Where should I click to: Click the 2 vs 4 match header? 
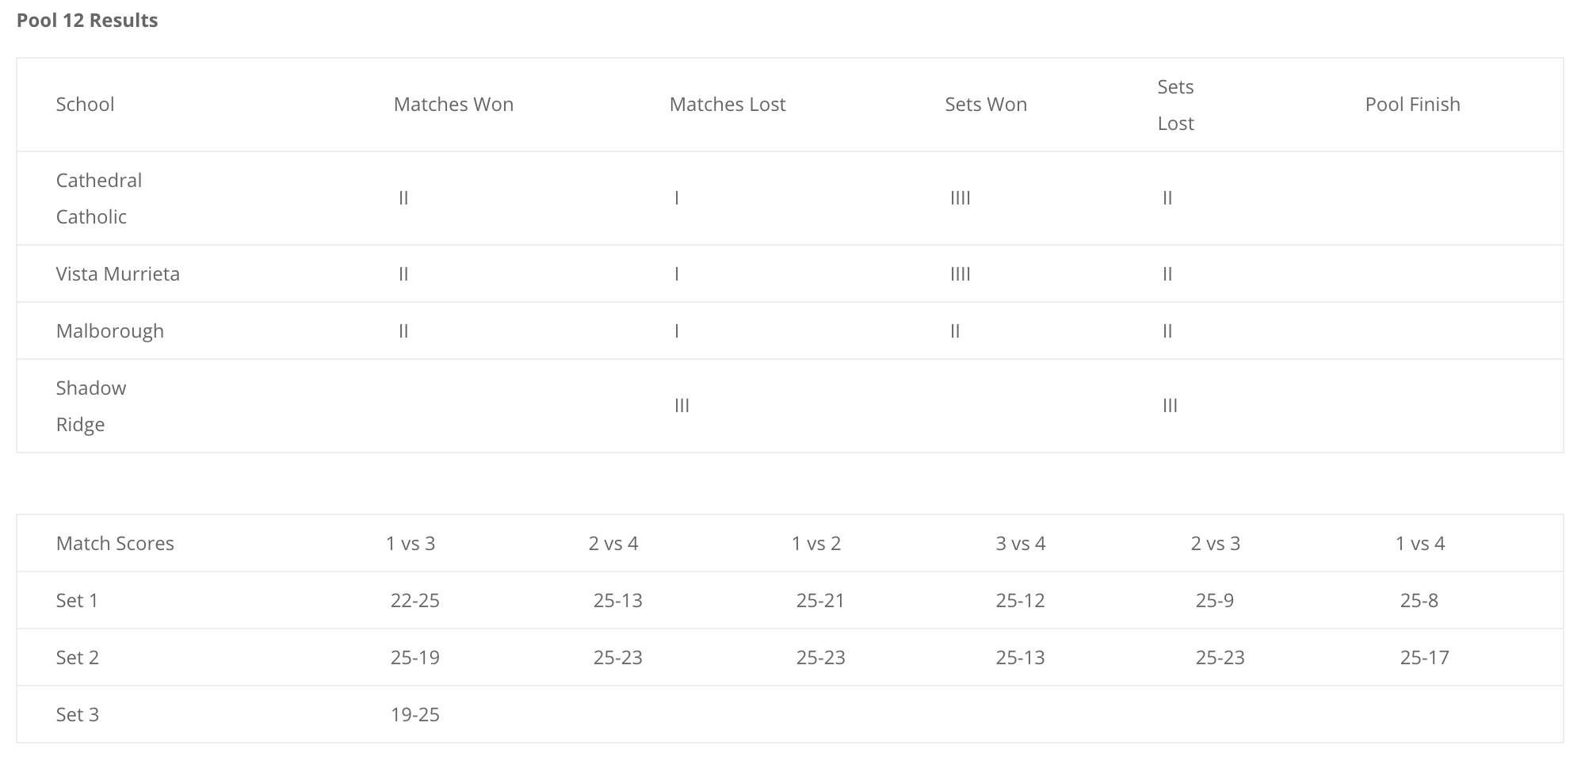(613, 544)
